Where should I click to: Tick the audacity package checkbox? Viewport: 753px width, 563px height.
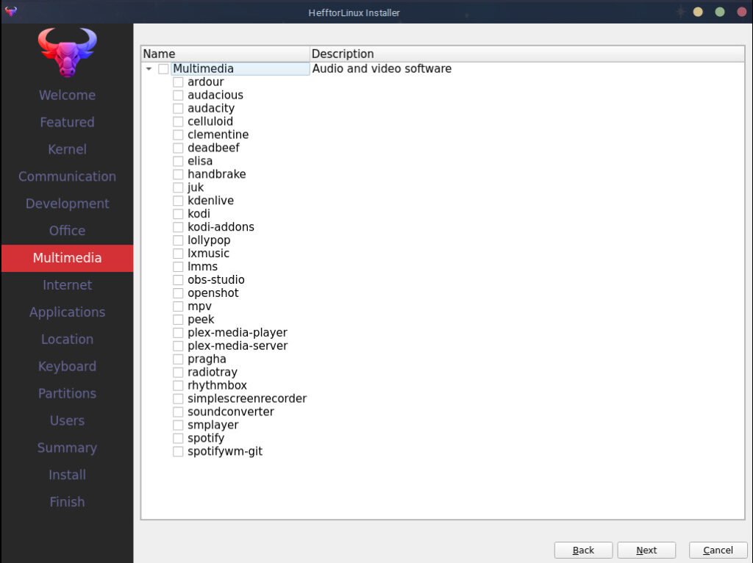[x=178, y=108]
